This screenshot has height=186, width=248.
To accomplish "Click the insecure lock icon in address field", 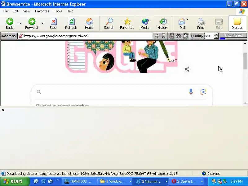I will click(x=21, y=36).
